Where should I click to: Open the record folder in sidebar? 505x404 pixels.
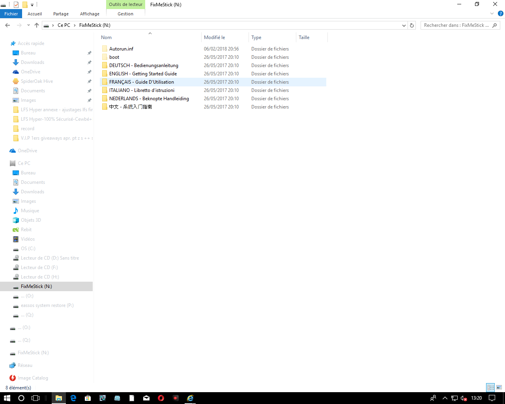click(28, 129)
